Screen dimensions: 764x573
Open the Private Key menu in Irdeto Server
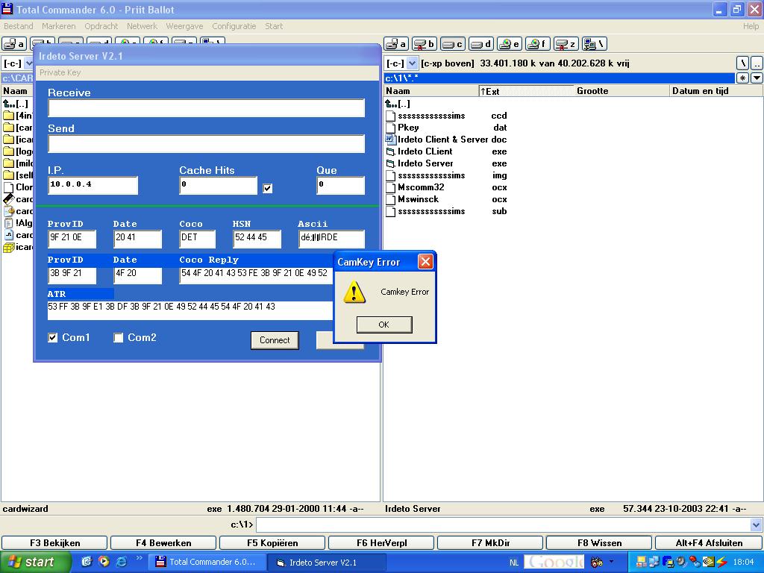coord(60,72)
